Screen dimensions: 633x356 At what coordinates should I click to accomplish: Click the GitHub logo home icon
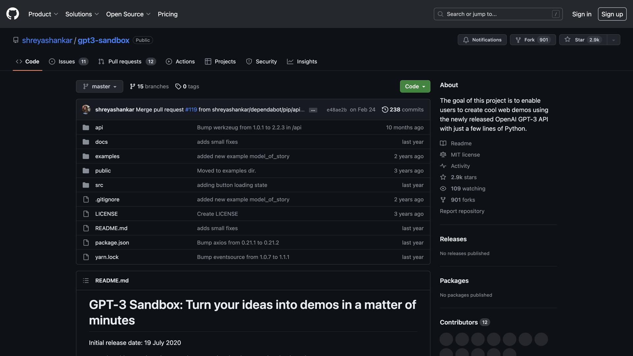coord(13,14)
